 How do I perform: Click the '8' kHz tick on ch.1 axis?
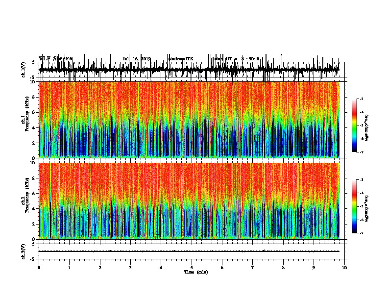click(x=34, y=97)
